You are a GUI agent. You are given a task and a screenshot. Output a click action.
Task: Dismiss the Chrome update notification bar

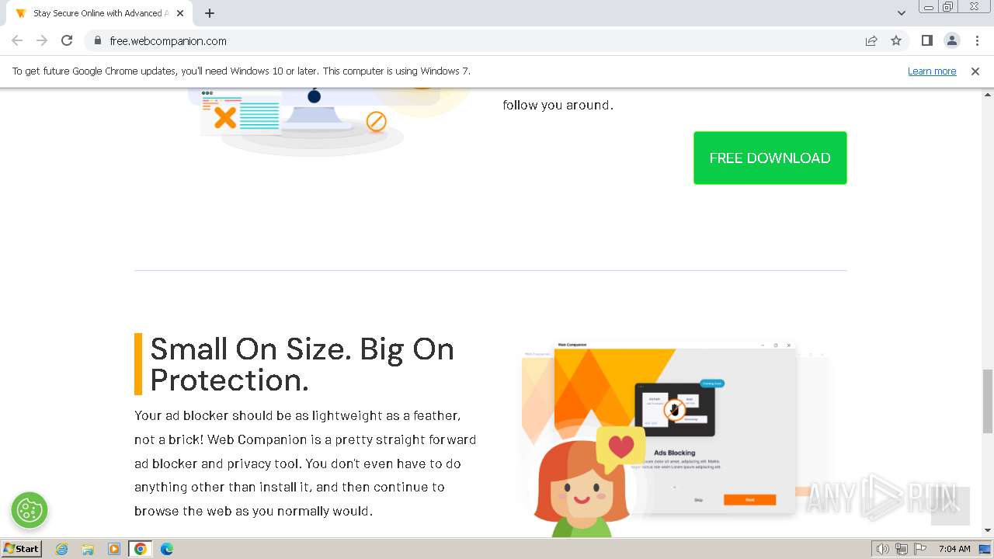(975, 71)
